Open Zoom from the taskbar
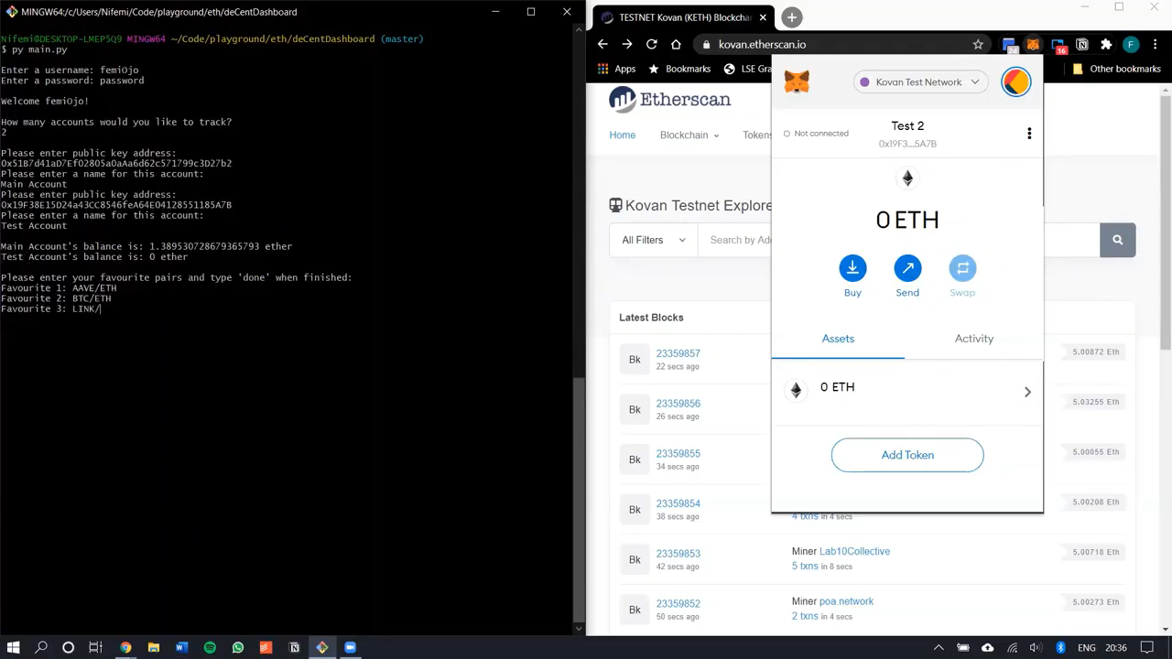Image resolution: width=1172 pixels, height=659 pixels. point(350,647)
